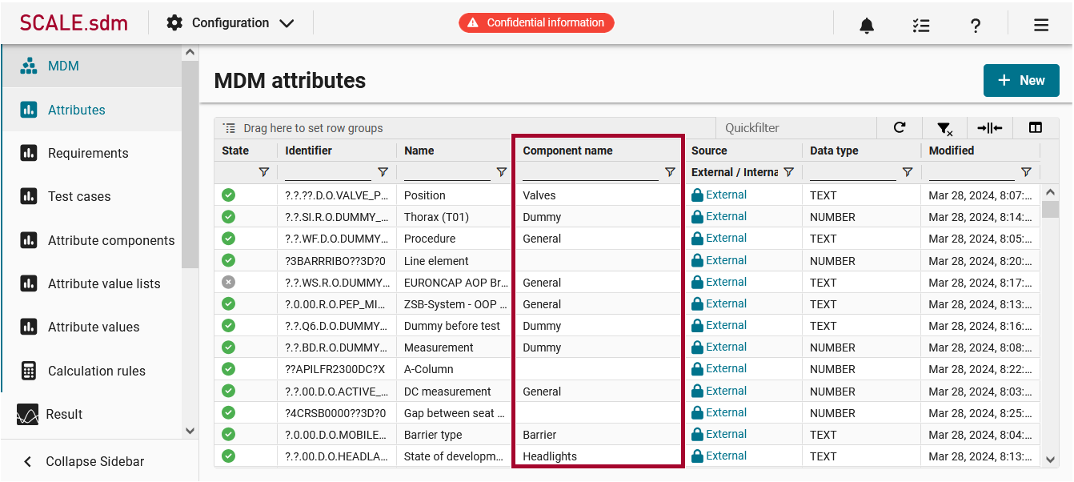Screen dimensions: 1074x482
Task: Click the Component name filter input
Action: point(591,172)
